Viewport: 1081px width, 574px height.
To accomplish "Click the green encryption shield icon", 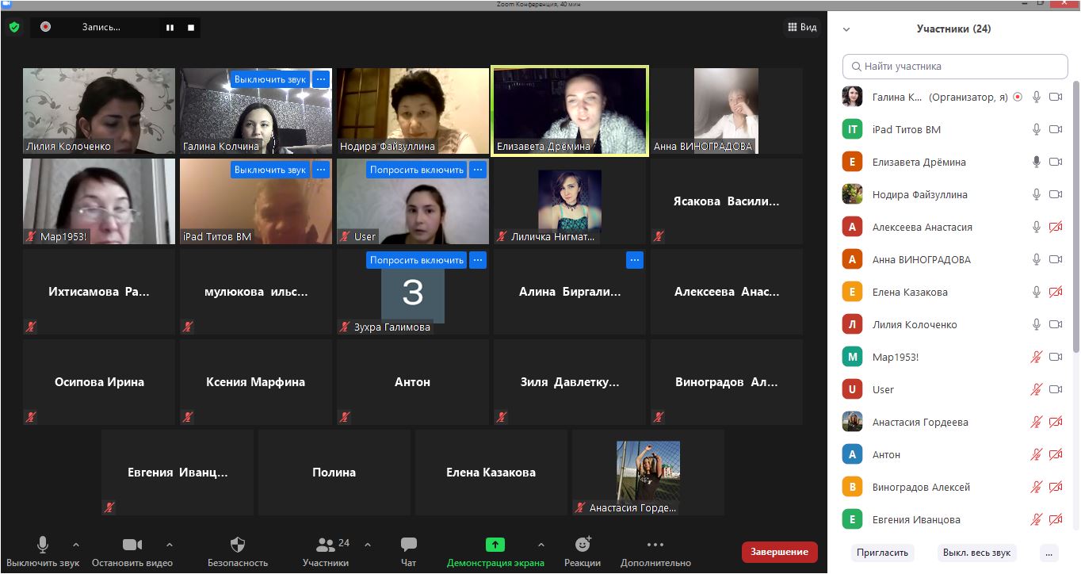I will point(14,27).
